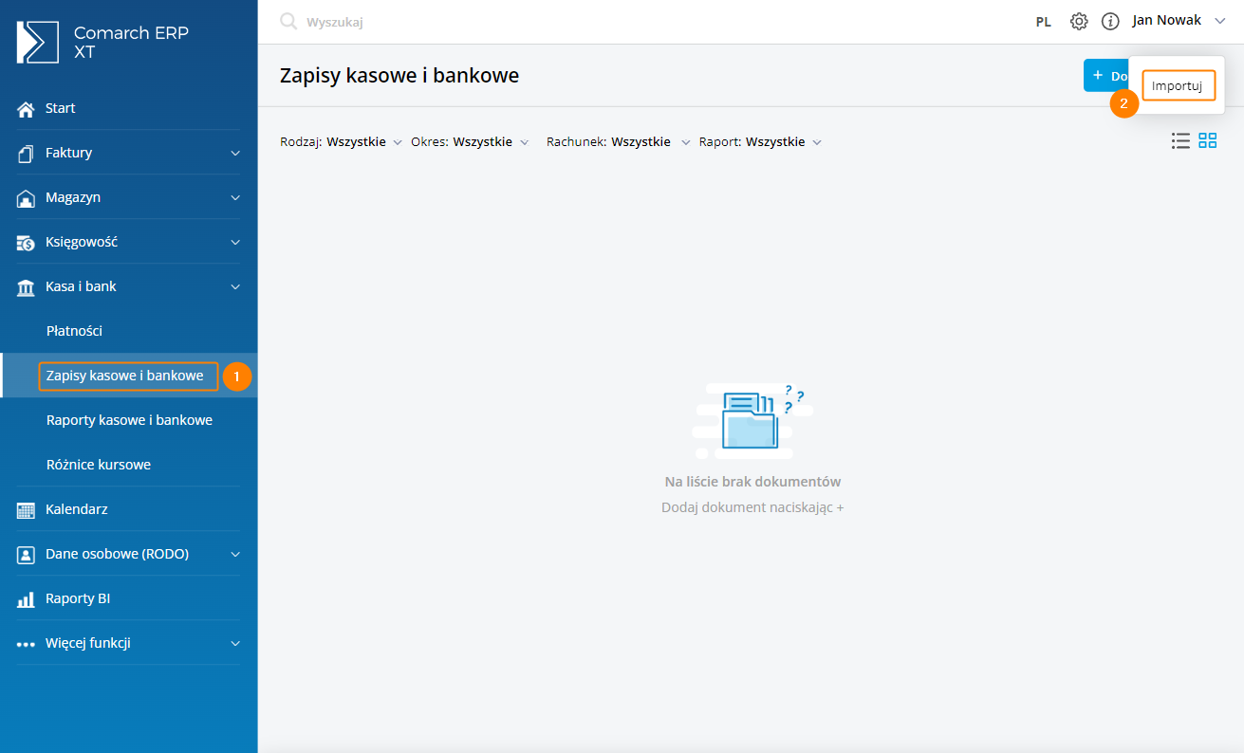Click the information circle icon
Viewport: 1244px width, 753px height.
(x=1109, y=21)
